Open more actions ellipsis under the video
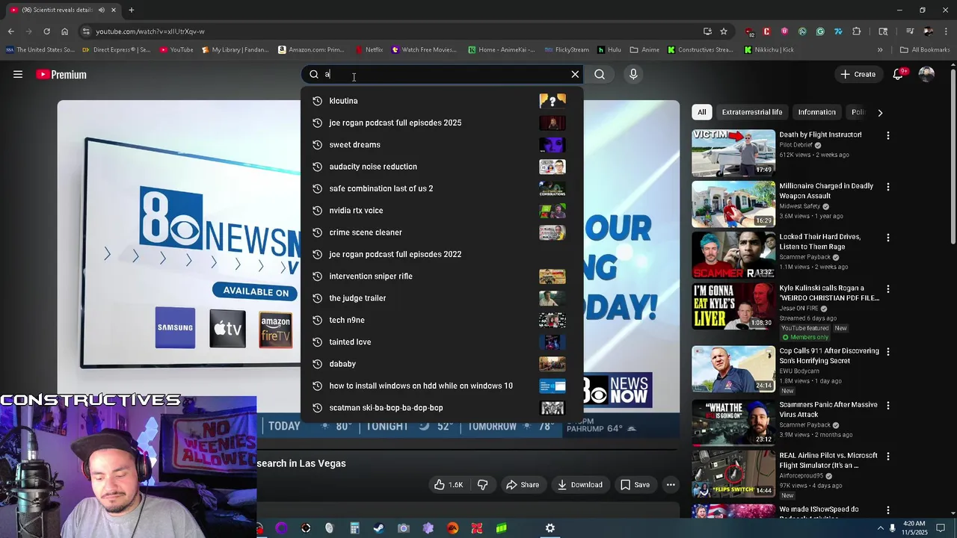957x538 pixels. pyautogui.click(x=671, y=485)
